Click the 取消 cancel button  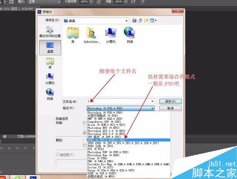(170, 108)
